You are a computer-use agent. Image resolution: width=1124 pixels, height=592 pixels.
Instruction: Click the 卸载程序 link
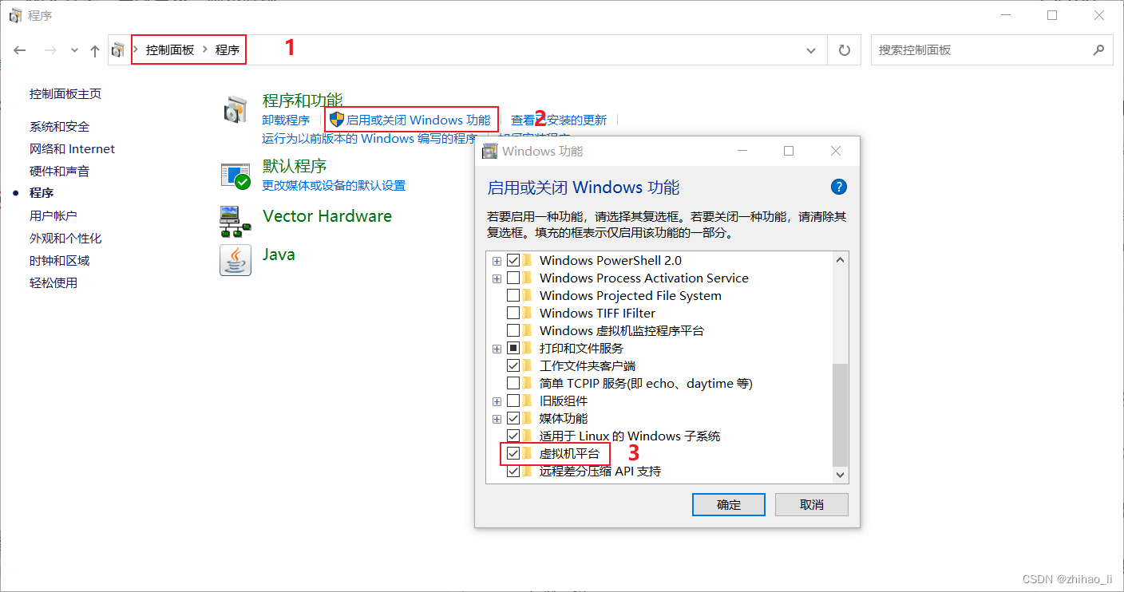click(x=286, y=120)
